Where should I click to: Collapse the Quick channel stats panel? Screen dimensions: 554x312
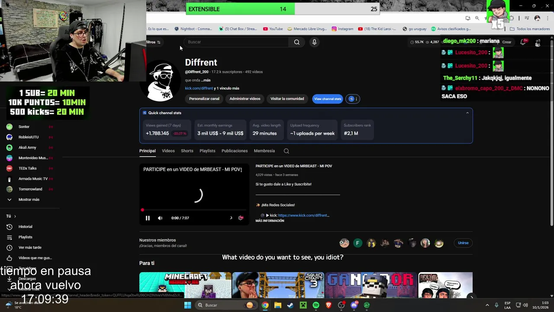467,113
